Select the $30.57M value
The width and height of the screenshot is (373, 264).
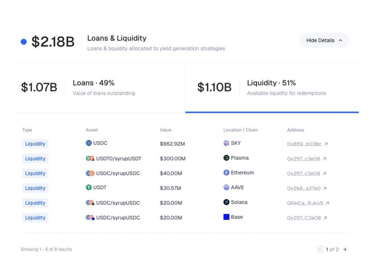click(x=170, y=188)
